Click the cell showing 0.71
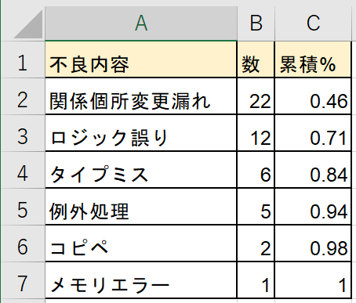The width and height of the screenshot is (356, 303). [x=313, y=133]
